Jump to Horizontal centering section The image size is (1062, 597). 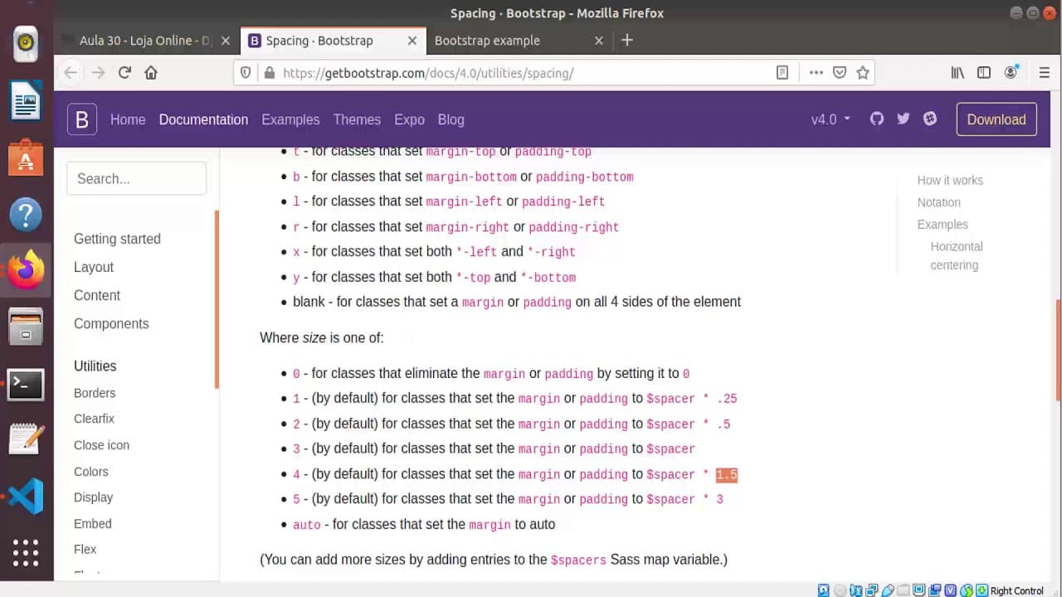pos(957,255)
